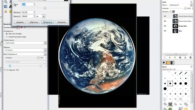Click Центр X spinner arrows
Image resolution: width=195 pixels, height=110 pixels.
(34, 12)
